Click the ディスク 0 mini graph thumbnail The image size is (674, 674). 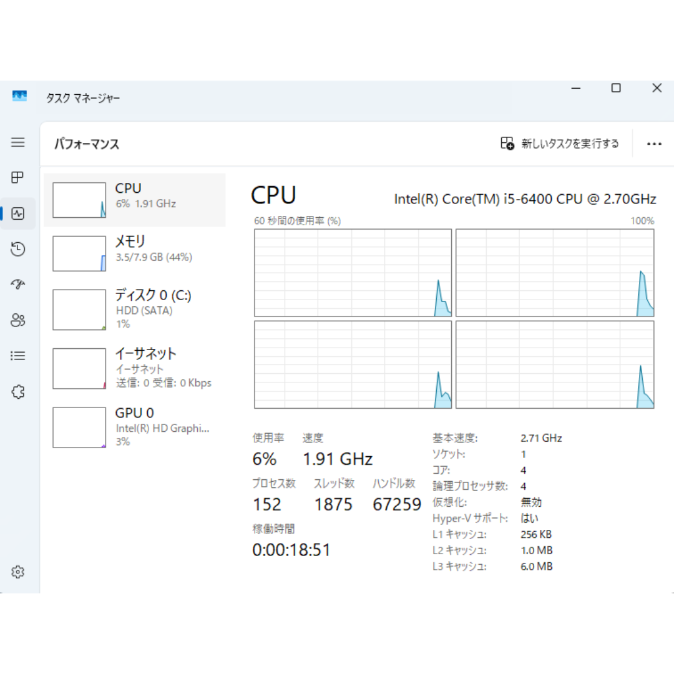click(x=79, y=310)
